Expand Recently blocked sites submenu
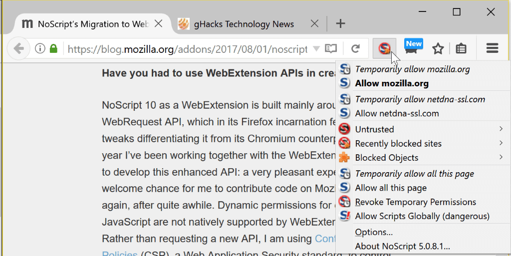The image size is (511, 256). [x=423, y=144]
